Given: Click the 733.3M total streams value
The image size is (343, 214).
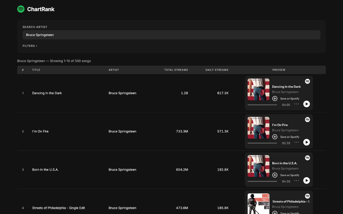Looking at the screenshot, I should pos(182,131).
